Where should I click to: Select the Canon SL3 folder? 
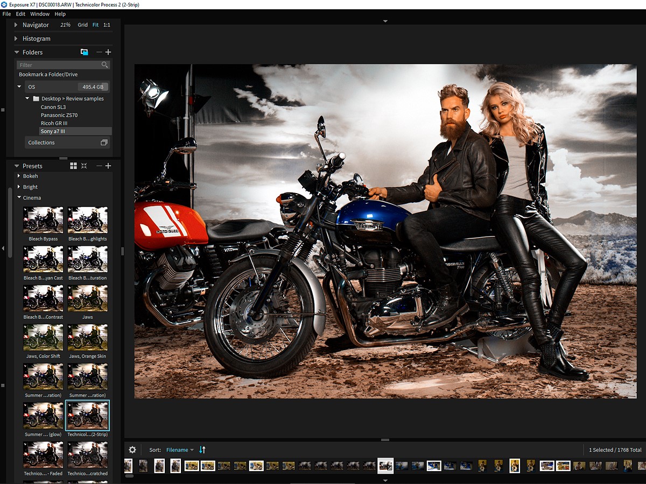tap(53, 107)
